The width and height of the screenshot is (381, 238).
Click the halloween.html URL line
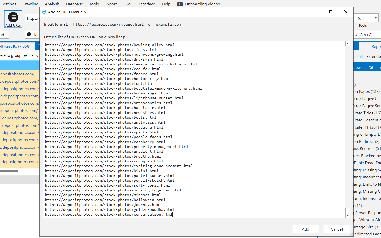pyautogui.click(x=105, y=200)
